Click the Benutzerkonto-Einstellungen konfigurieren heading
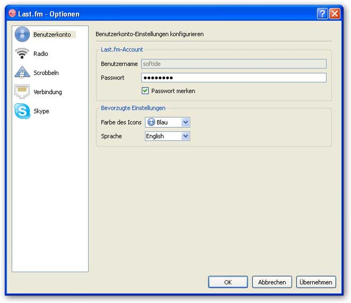 click(x=150, y=34)
